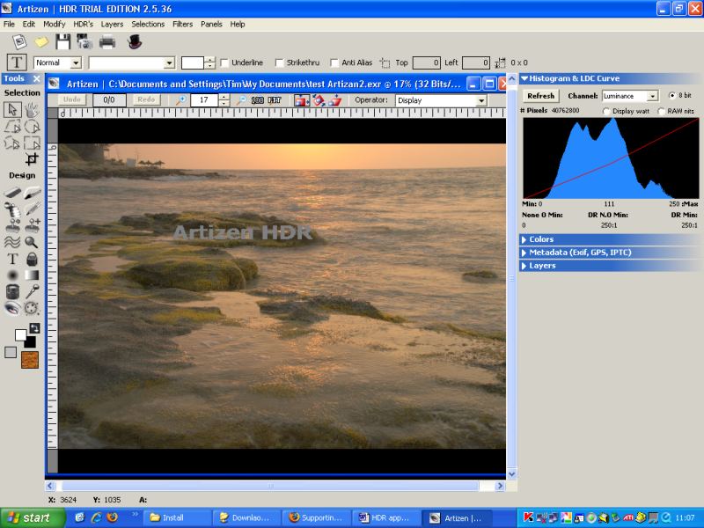The height and width of the screenshot is (528, 704).
Task: Click the top hat wizard icon
Action: 135,41
